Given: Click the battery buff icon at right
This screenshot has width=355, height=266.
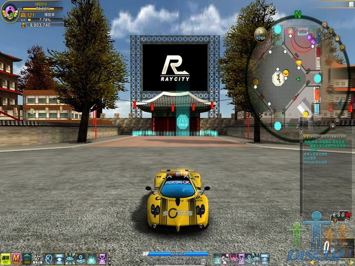Looking at the screenshot, I should (x=265, y=259).
